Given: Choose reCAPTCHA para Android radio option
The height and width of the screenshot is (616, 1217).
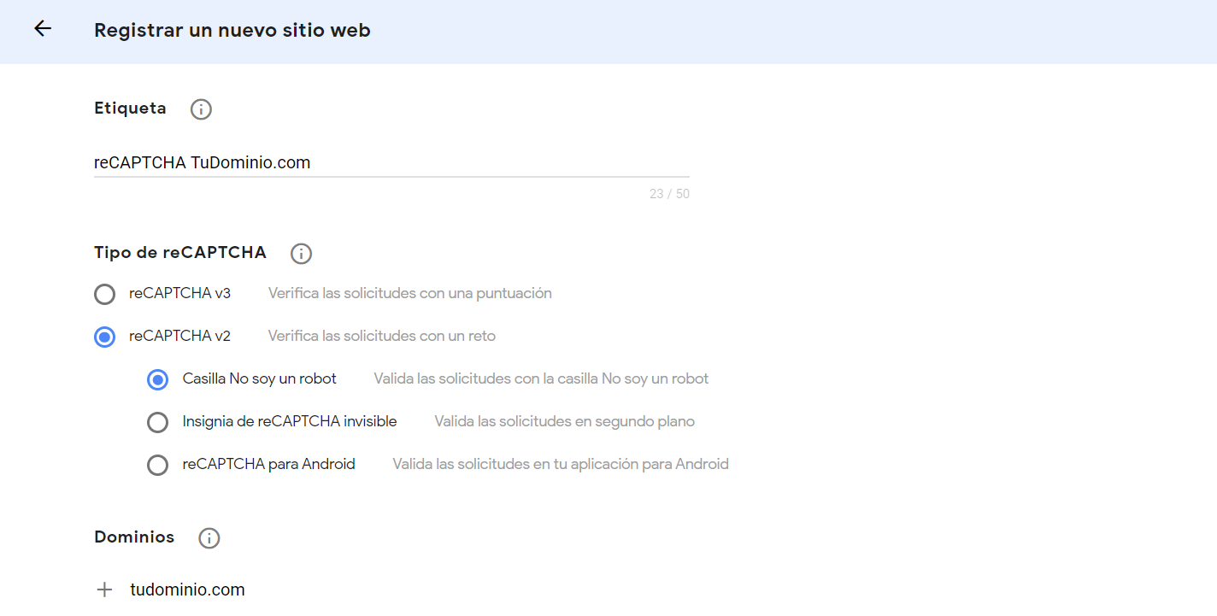Looking at the screenshot, I should click(x=157, y=466).
